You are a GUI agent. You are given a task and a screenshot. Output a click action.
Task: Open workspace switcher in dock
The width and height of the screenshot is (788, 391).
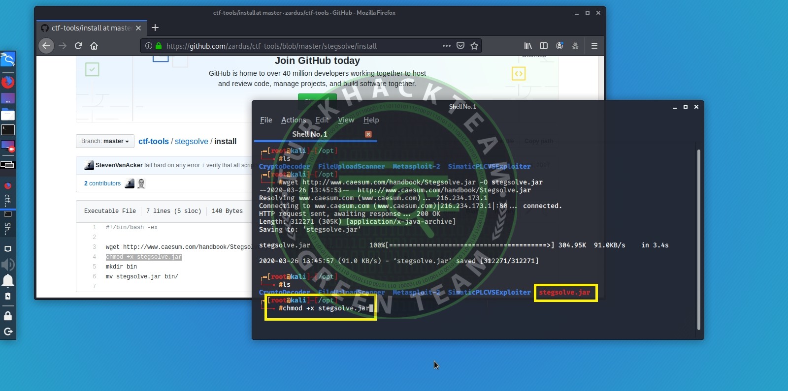point(8,165)
